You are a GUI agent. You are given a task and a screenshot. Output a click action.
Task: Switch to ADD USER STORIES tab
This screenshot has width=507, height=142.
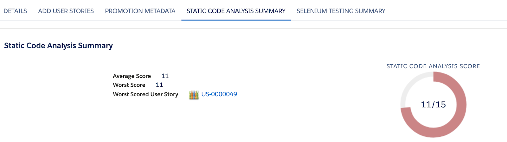click(x=66, y=11)
